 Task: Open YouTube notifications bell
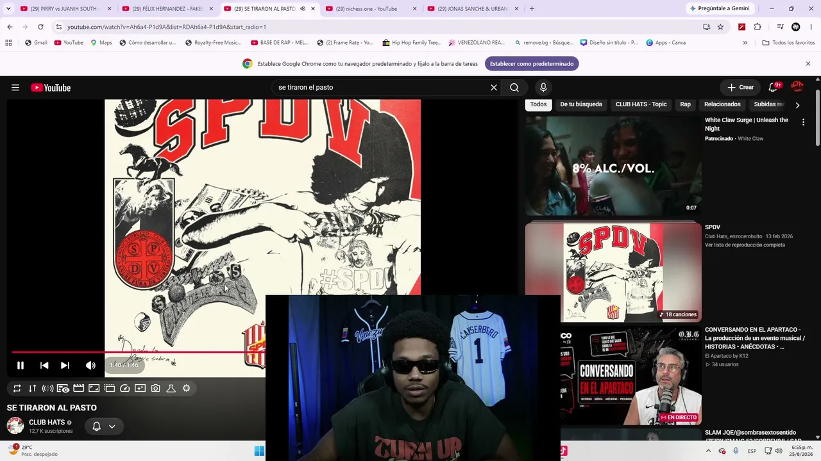(x=774, y=87)
